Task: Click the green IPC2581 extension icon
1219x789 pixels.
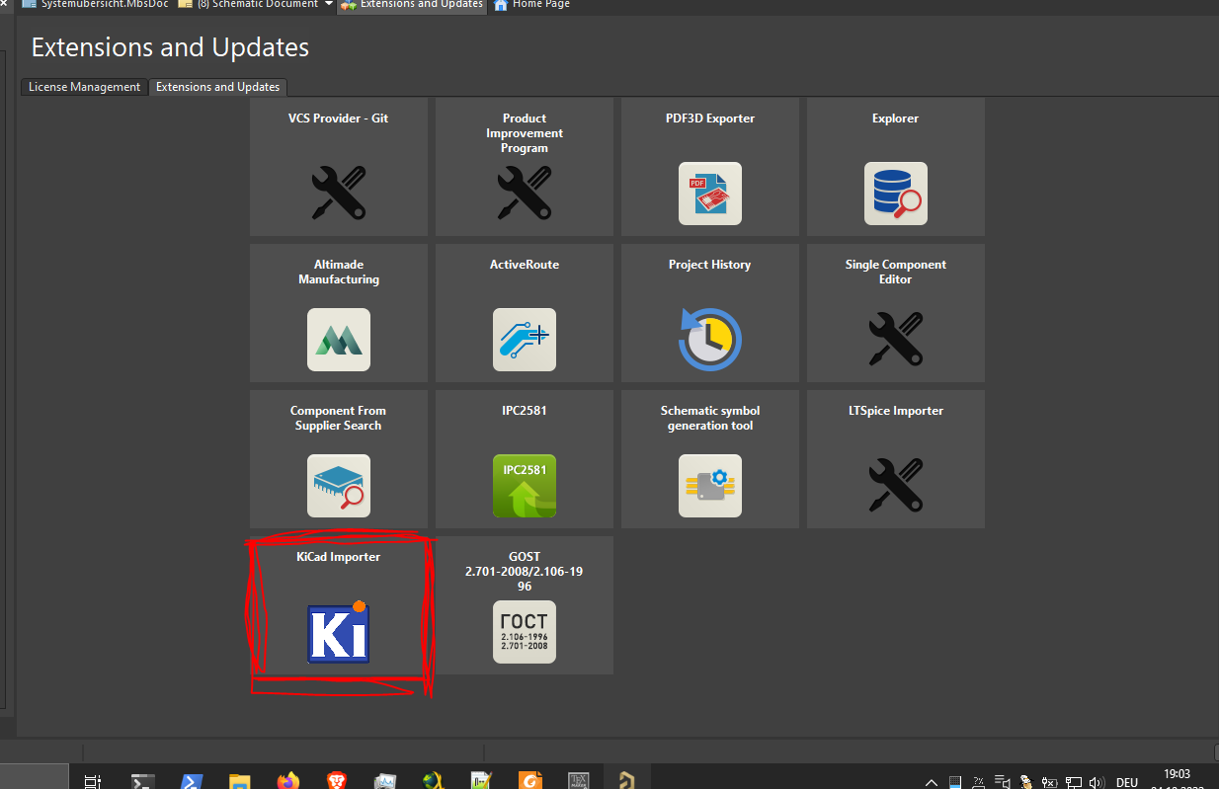Action: point(525,486)
